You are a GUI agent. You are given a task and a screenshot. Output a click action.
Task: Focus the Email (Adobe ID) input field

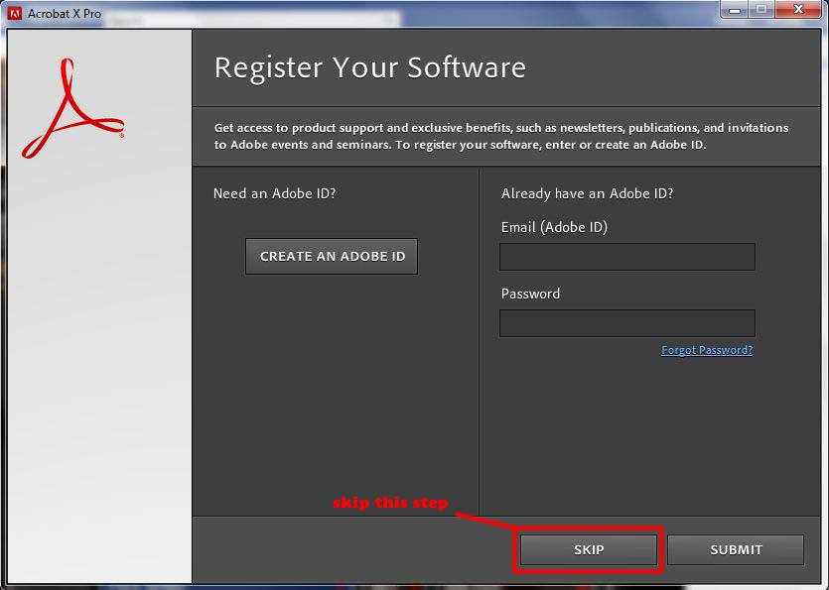627,257
